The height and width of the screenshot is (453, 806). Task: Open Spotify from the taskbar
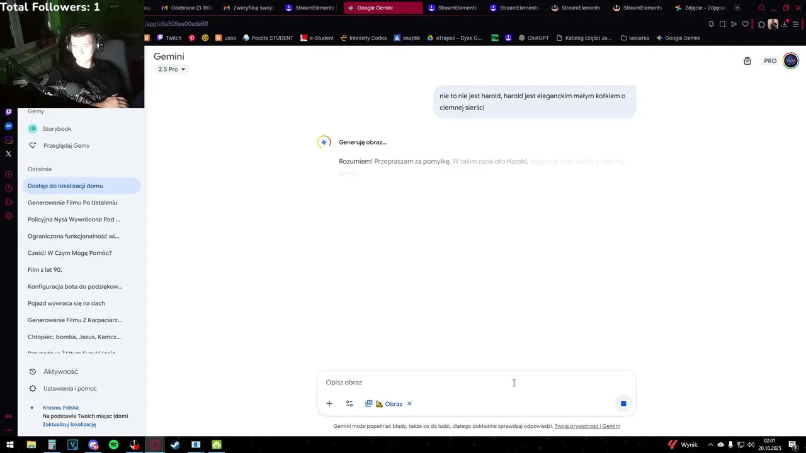coord(113,445)
